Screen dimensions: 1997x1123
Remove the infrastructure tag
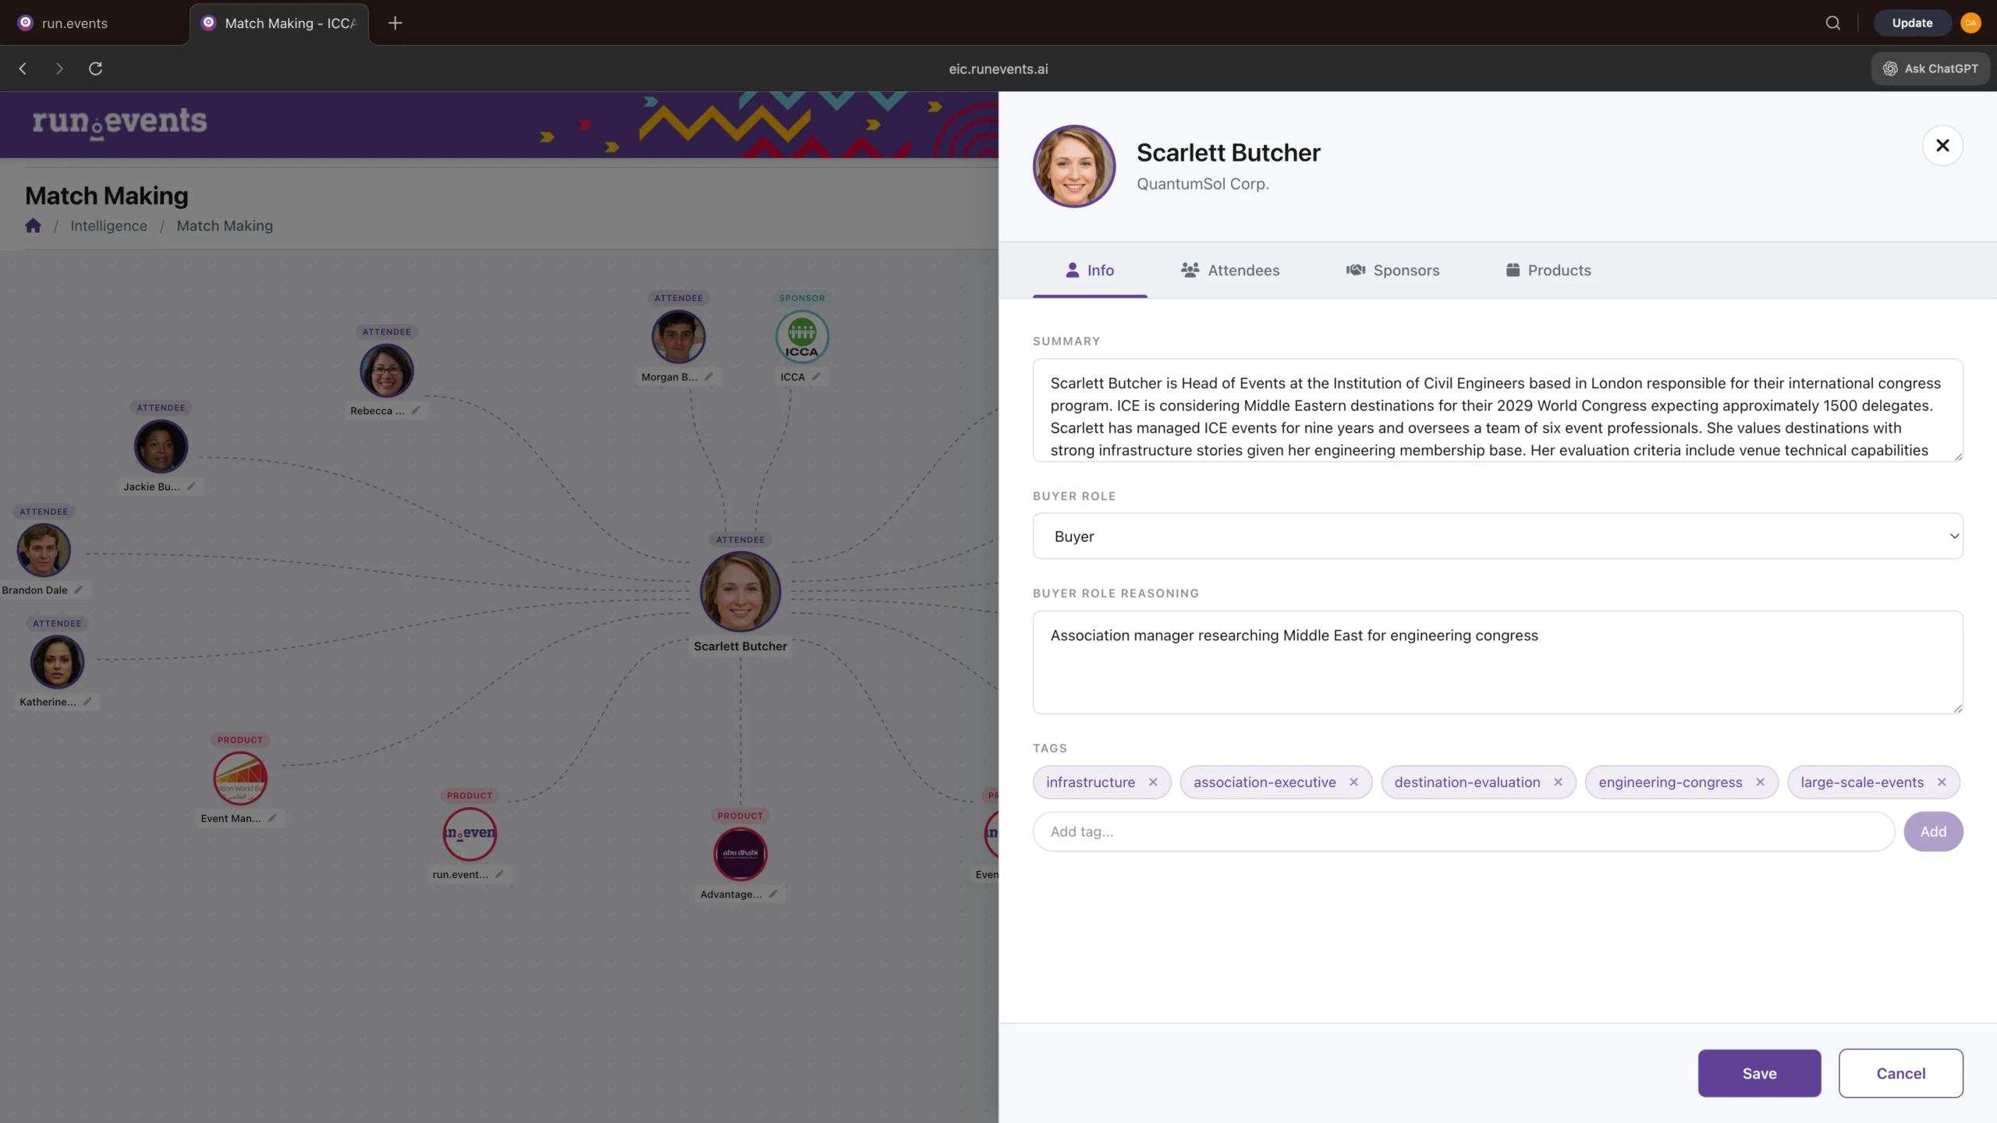1153,782
